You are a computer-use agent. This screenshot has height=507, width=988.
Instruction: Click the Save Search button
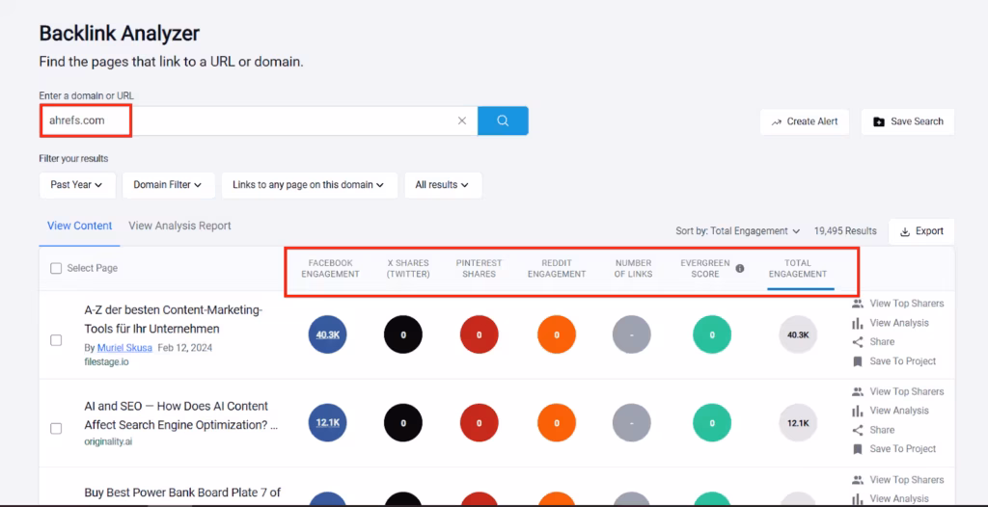tap(907, 121)
